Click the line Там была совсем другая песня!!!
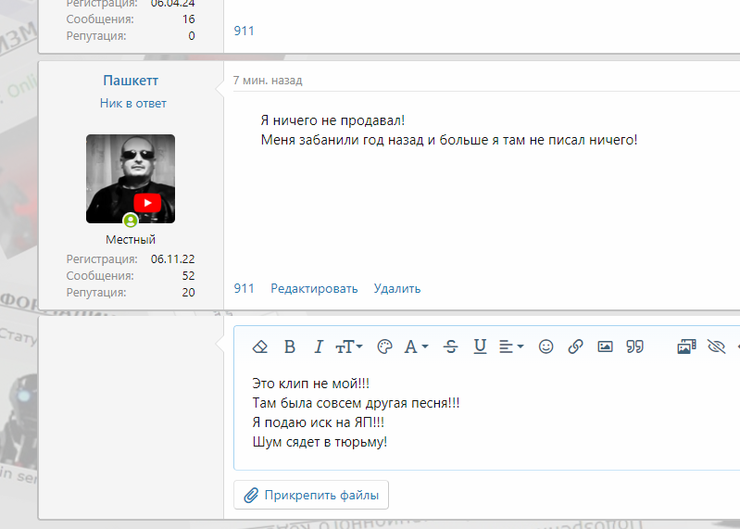 point(356,403)
